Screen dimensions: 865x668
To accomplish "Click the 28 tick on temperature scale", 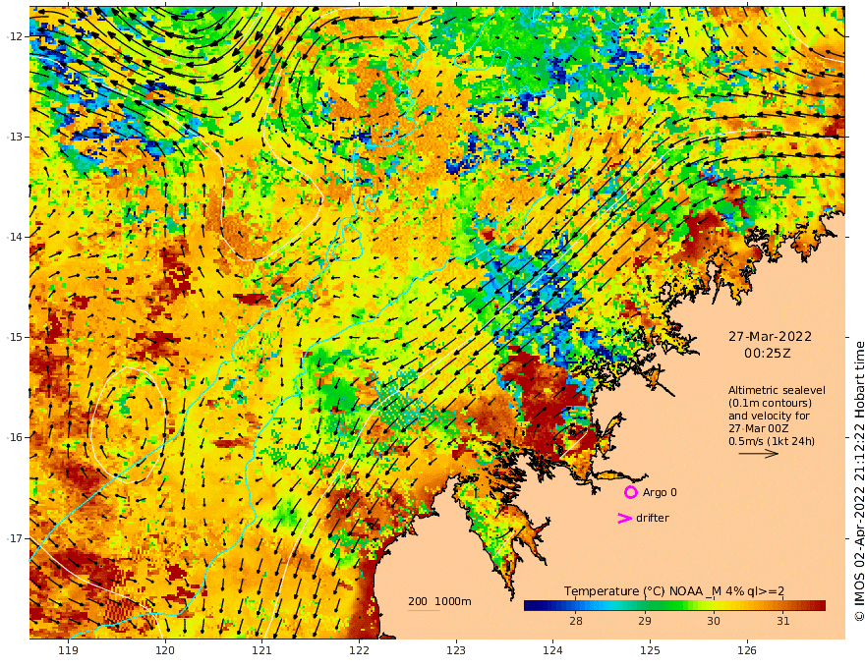I will tap(575, 621).
